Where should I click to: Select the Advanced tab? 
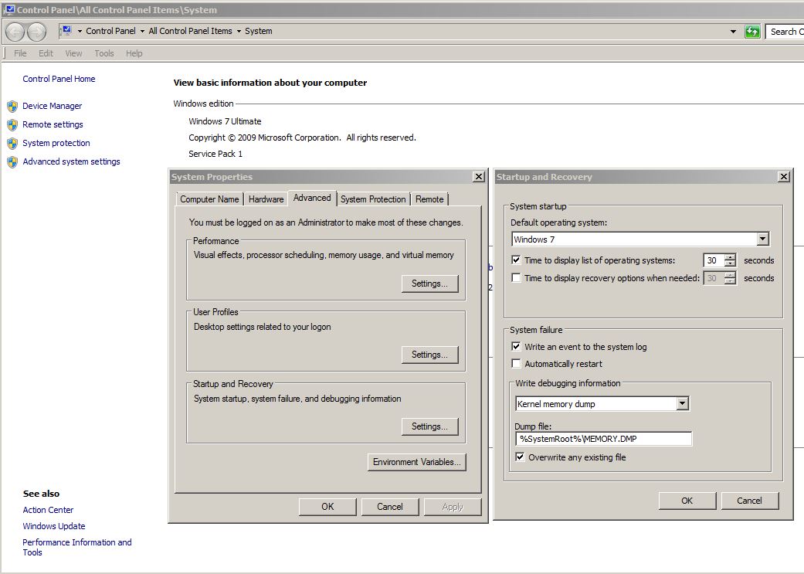(x=312, y=198)
